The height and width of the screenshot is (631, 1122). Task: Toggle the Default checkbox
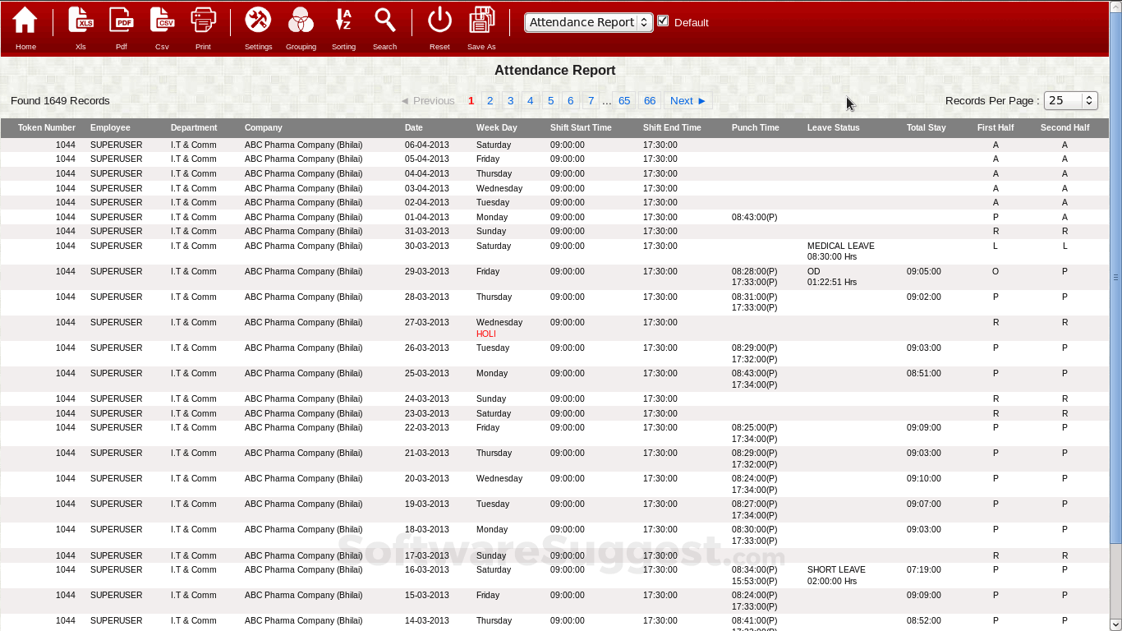pyautogui.click(x=663, y=21)
